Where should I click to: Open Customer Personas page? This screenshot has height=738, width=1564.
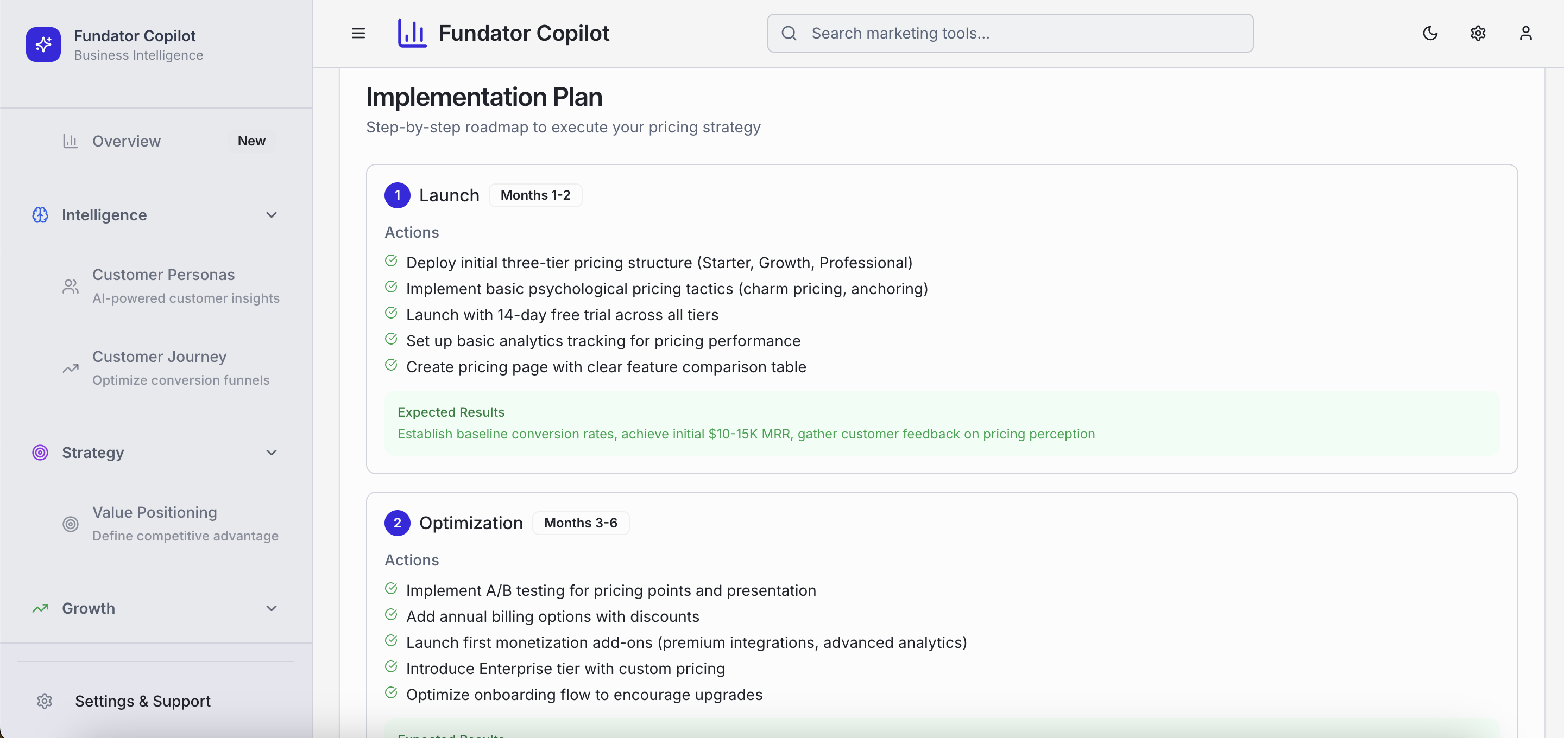171,286
